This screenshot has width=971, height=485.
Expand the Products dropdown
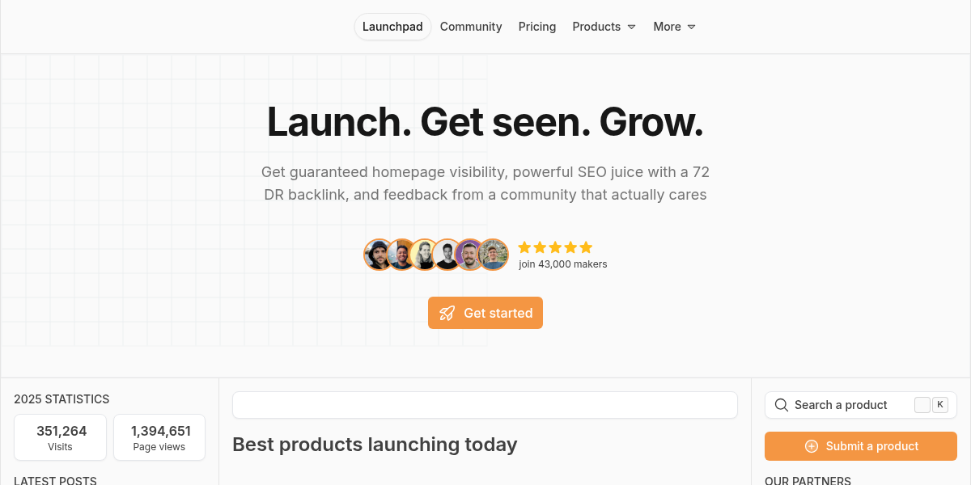604,27
